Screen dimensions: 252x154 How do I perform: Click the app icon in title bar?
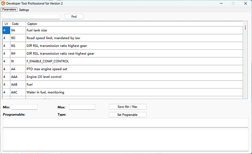3,3
